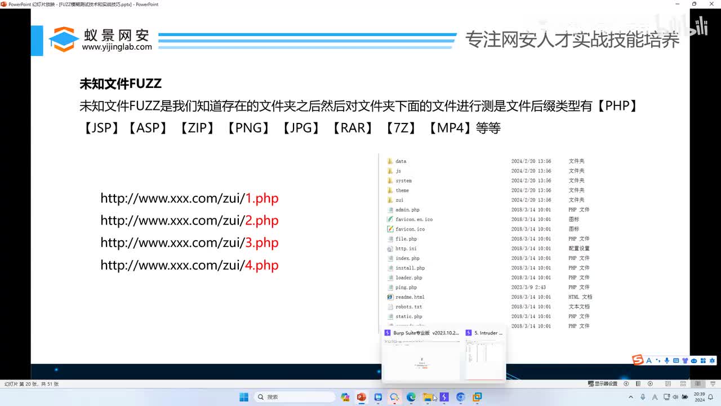Click the Burp Suite taskbar icon

pos(444,397)
